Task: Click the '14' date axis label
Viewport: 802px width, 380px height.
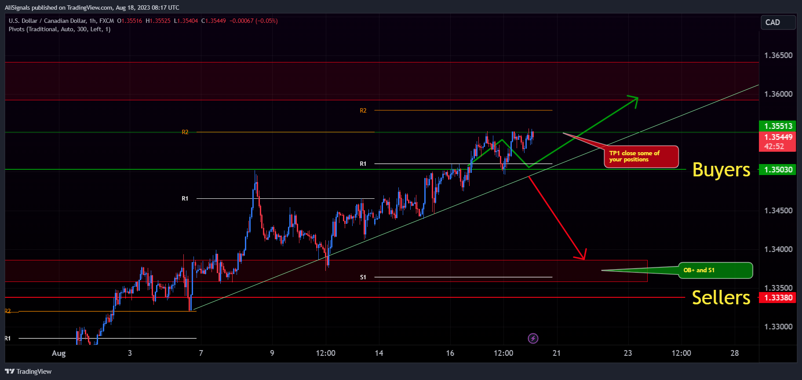Action: coord(379,353)
